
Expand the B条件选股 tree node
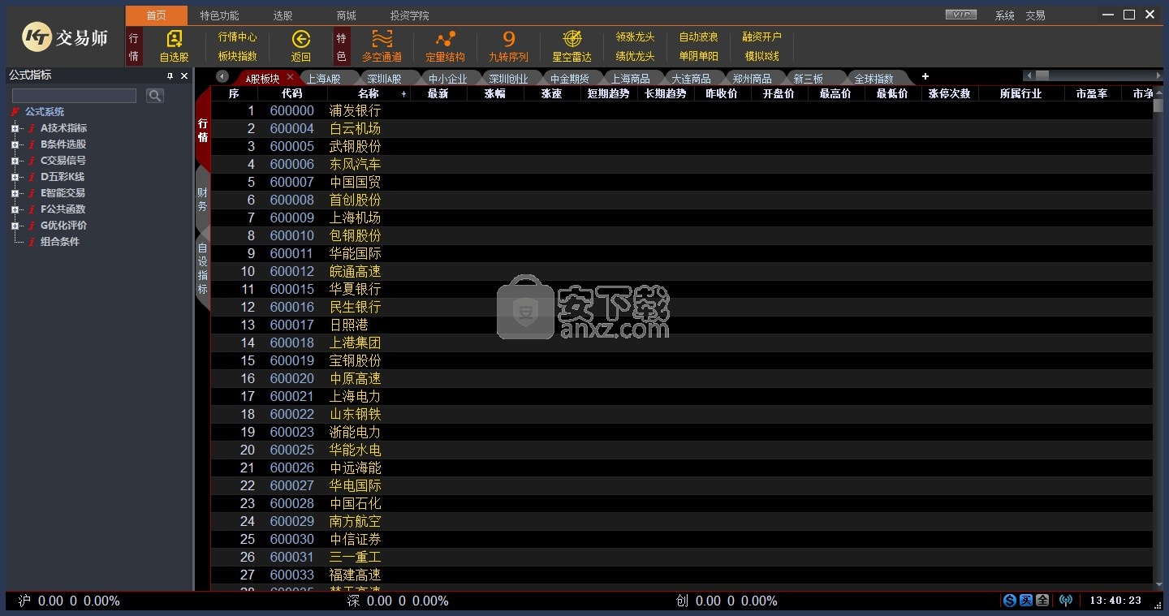(15, 144)
